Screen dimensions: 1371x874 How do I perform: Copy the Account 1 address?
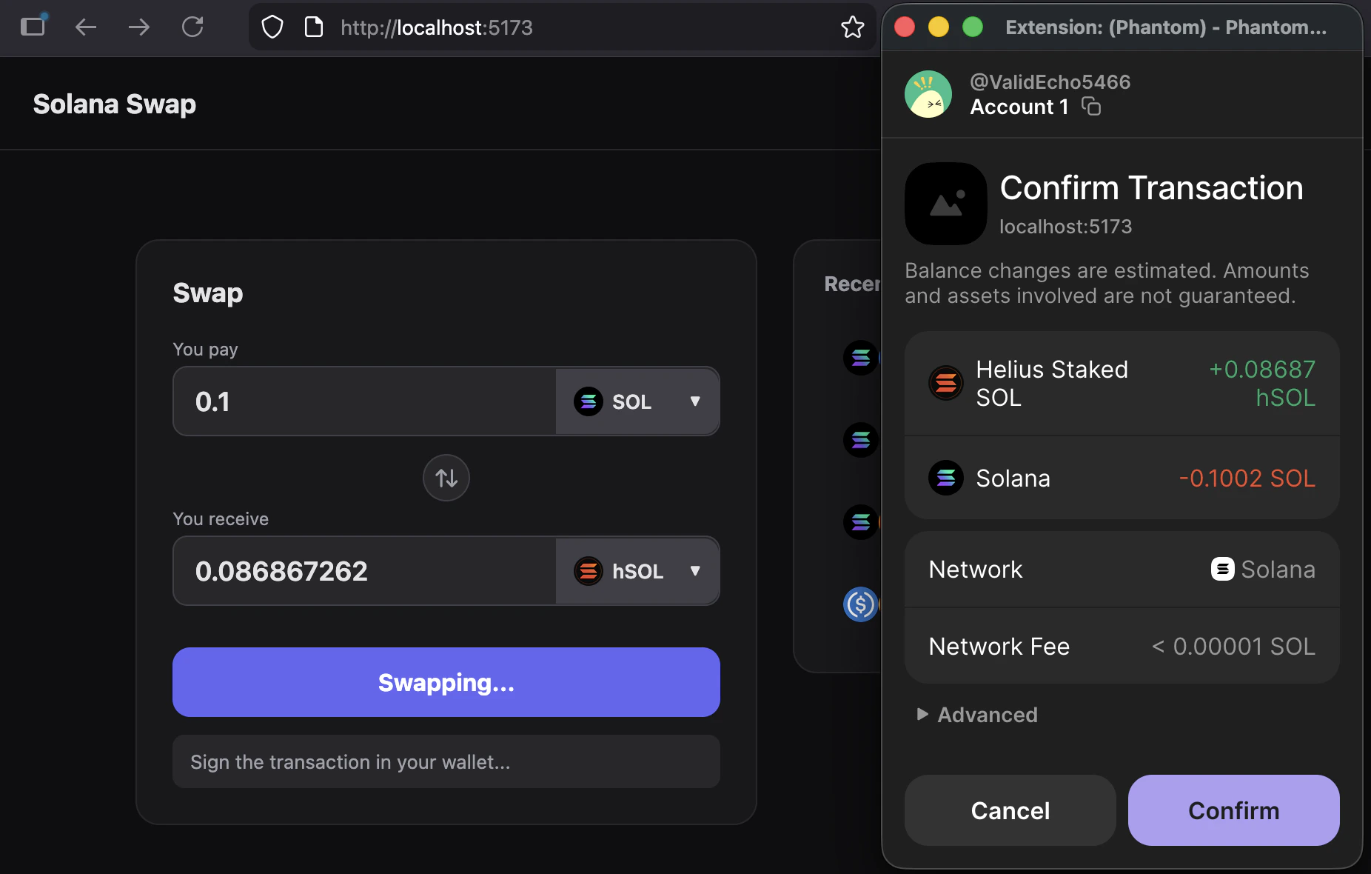tap(1092, 107)
